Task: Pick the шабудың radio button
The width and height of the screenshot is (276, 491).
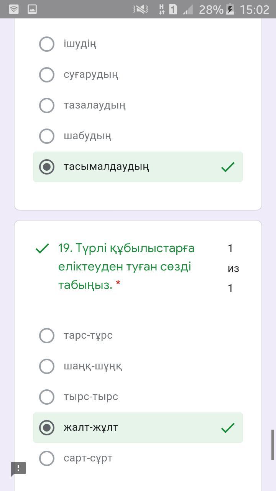Action: click(x=47, y=136)
